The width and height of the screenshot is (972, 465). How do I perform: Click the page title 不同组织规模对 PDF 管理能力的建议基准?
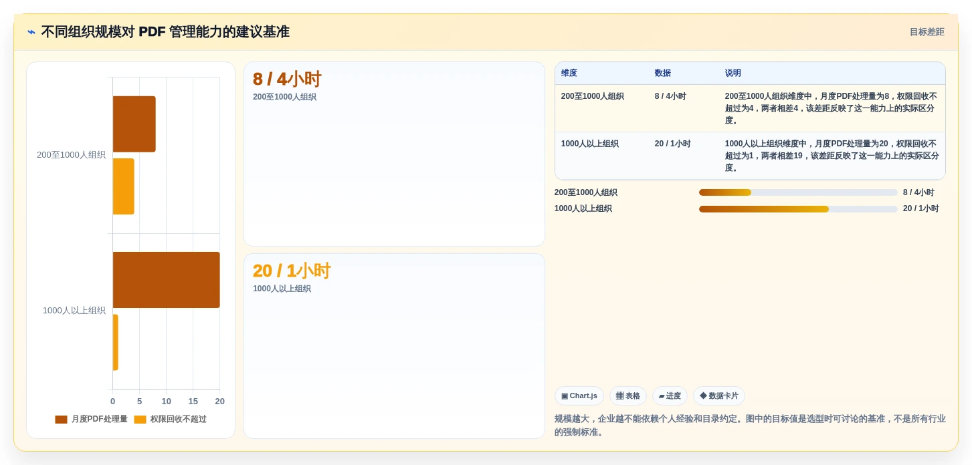pos(165,32)
